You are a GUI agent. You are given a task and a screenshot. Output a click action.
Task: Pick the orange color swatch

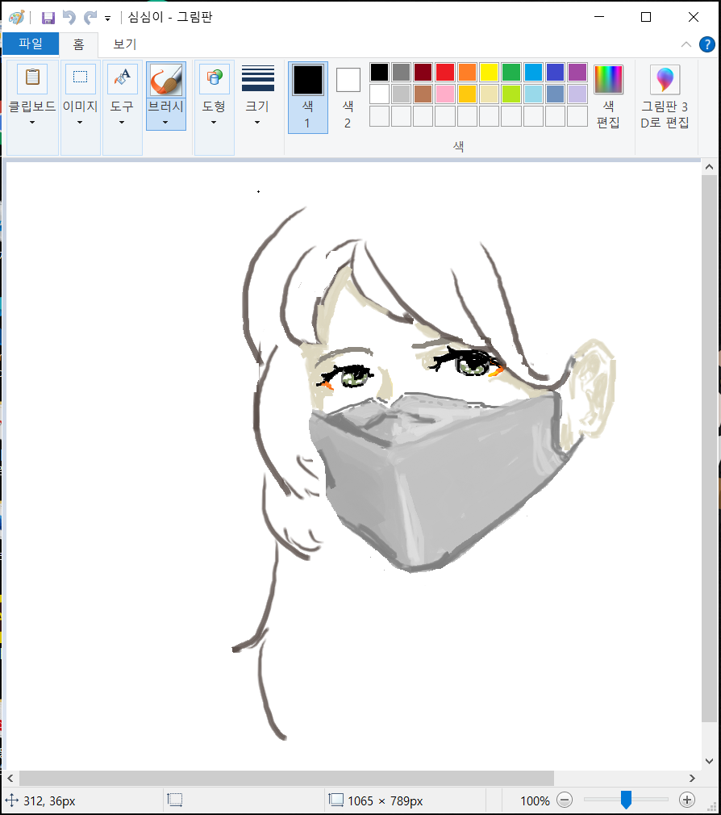(468, 73)
